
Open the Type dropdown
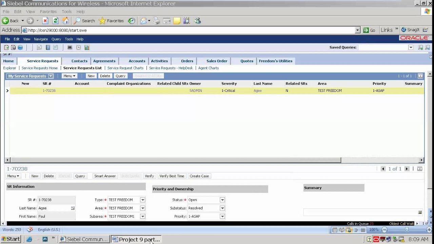142,200
